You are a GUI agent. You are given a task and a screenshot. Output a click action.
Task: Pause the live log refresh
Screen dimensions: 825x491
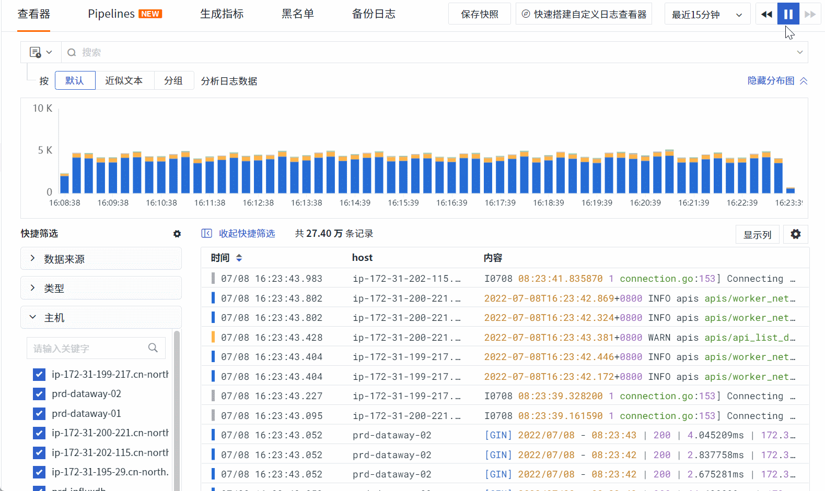coord(788,14)
